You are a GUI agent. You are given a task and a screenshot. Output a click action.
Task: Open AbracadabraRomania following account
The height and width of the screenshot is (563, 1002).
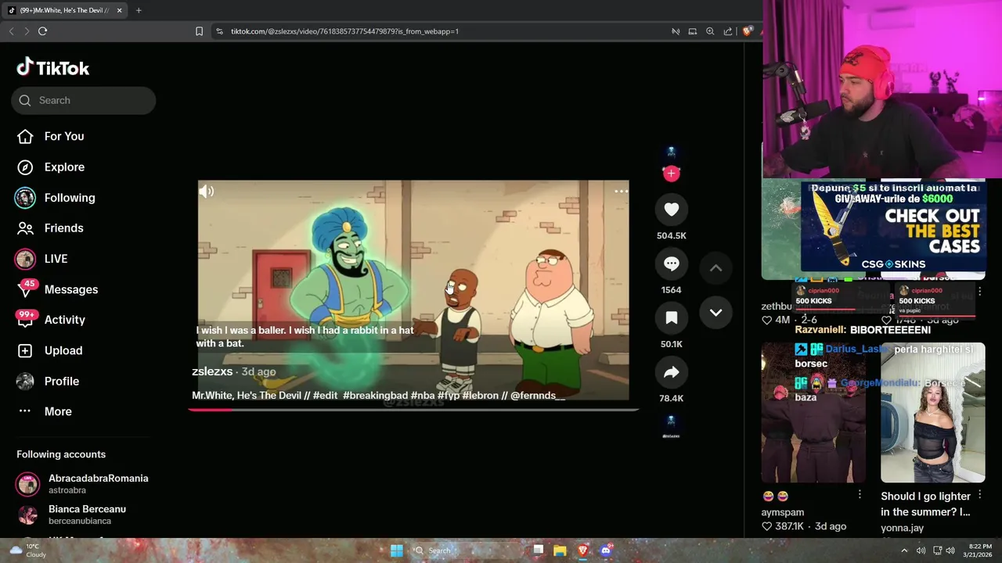84,484
